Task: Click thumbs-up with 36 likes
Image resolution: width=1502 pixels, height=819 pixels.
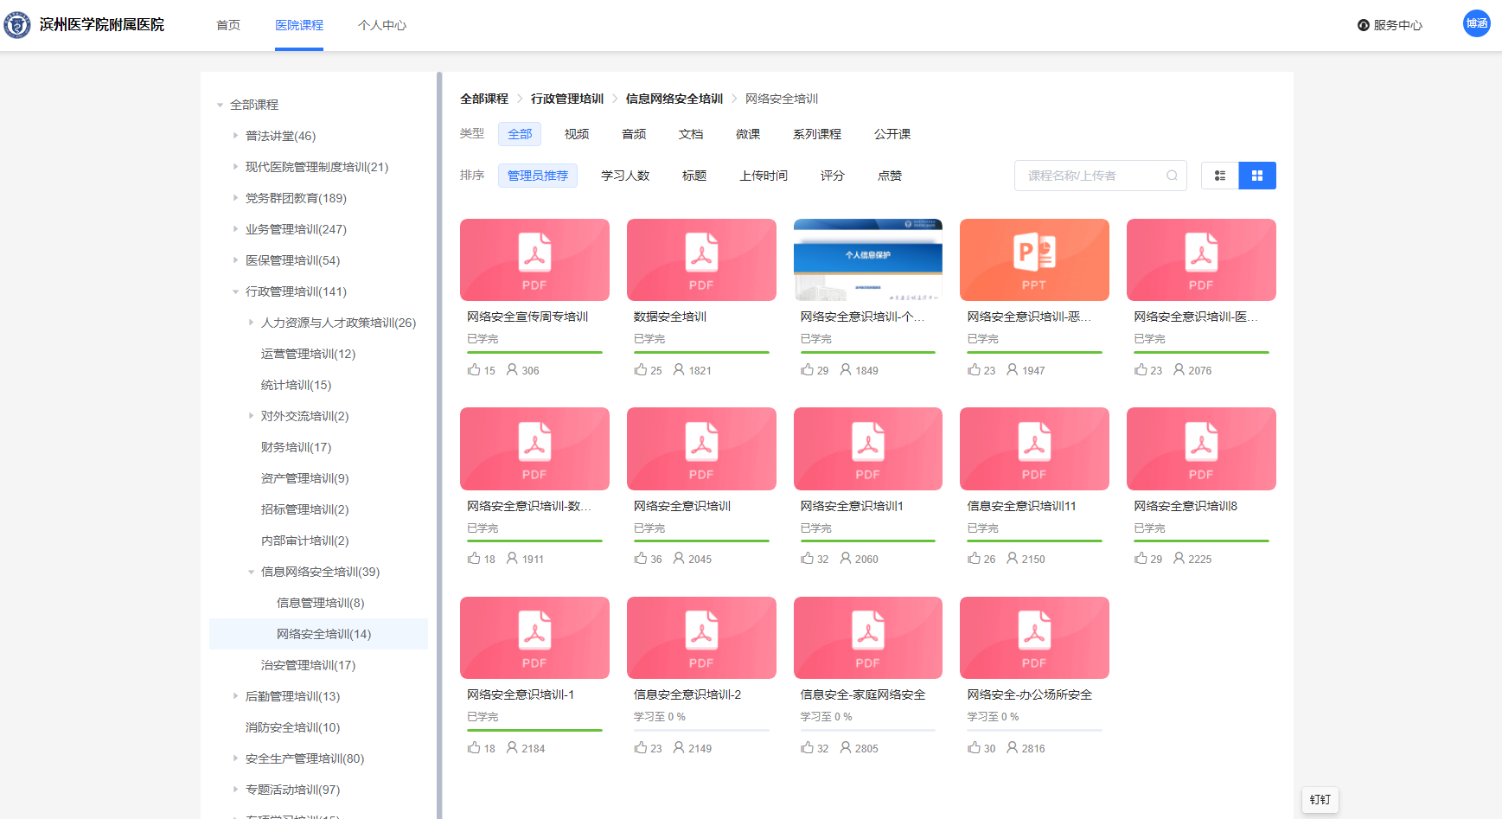Action: [641, 559]
